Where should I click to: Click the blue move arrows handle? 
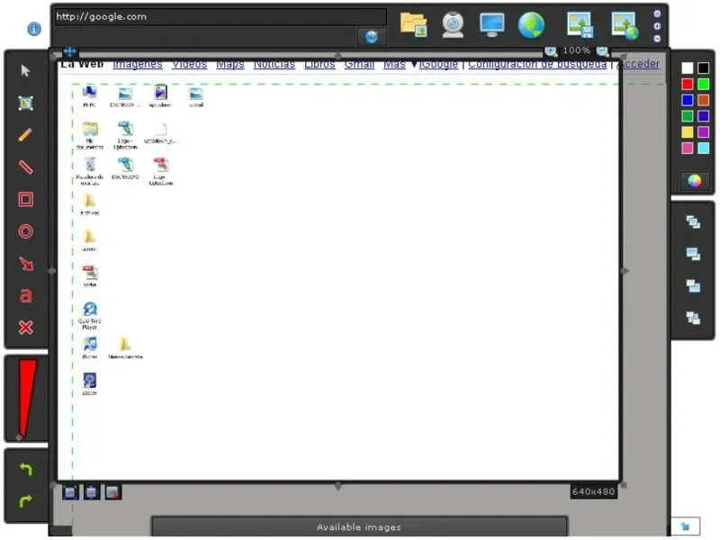tap(70, 51)
